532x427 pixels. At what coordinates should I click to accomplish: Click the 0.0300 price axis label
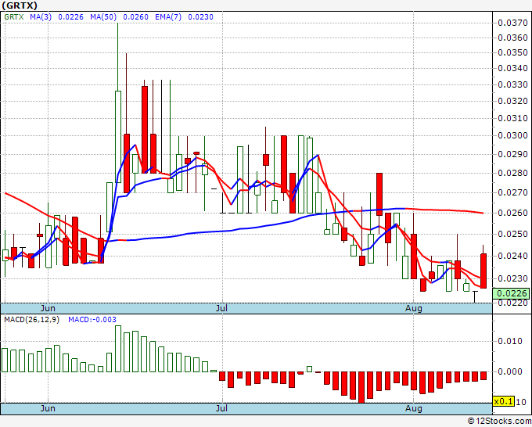[x=512, y=135]
